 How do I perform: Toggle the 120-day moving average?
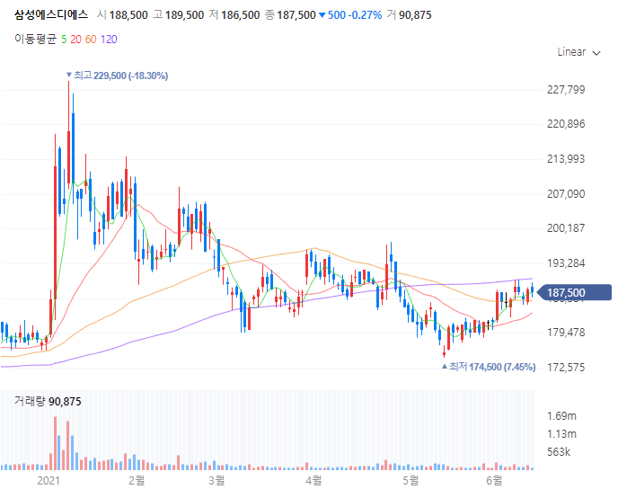109,40
